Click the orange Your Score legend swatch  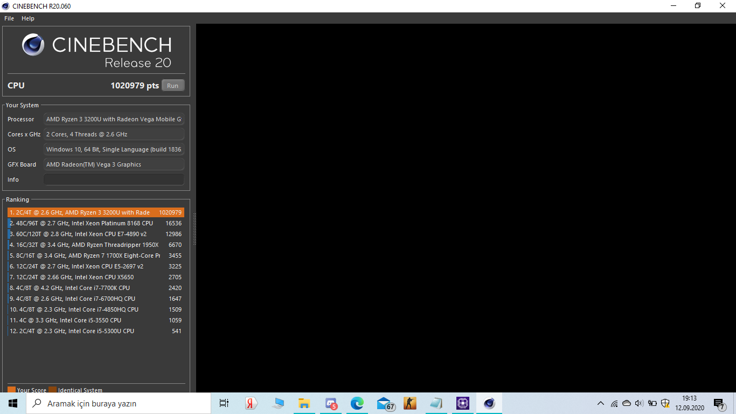tap(11, 390)
